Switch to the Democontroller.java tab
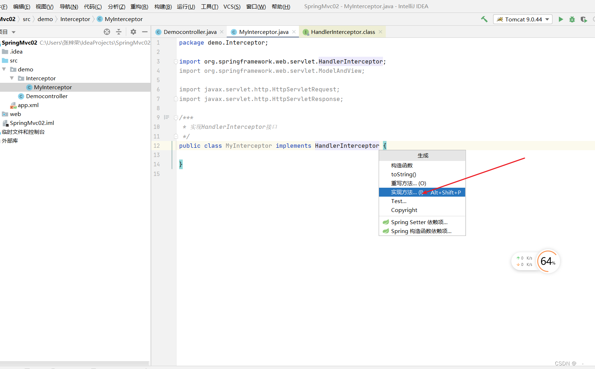Screen dimensions: 595x369 [190, 32]
